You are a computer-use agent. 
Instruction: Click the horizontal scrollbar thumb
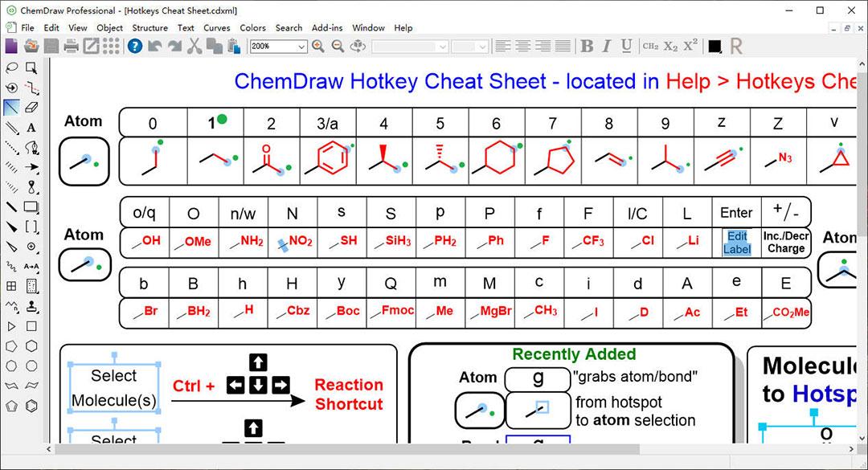click(x=347, y=449)
